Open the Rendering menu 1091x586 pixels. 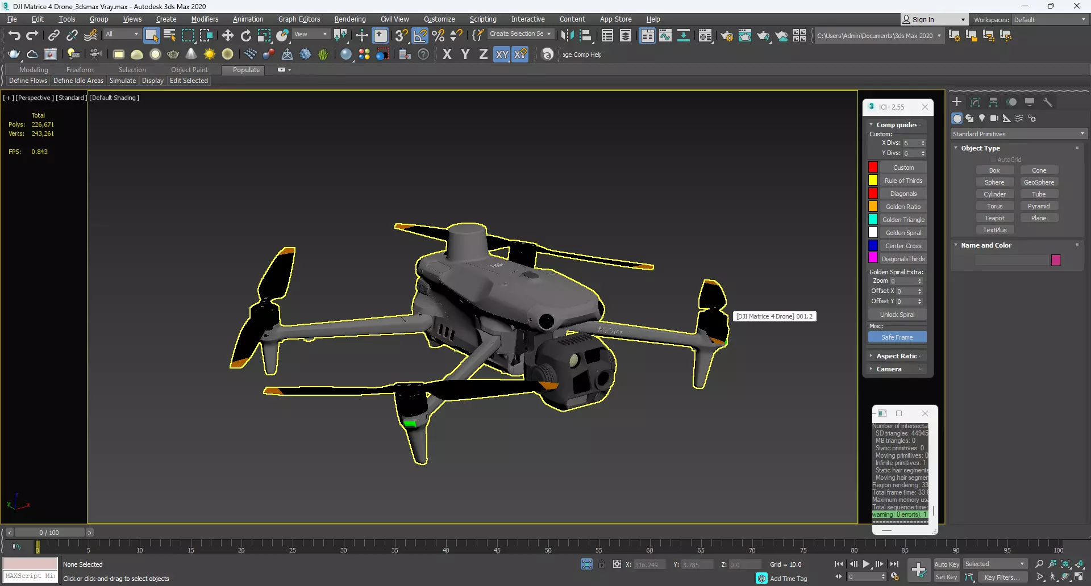pyautogui.click(x=350, y=19)
